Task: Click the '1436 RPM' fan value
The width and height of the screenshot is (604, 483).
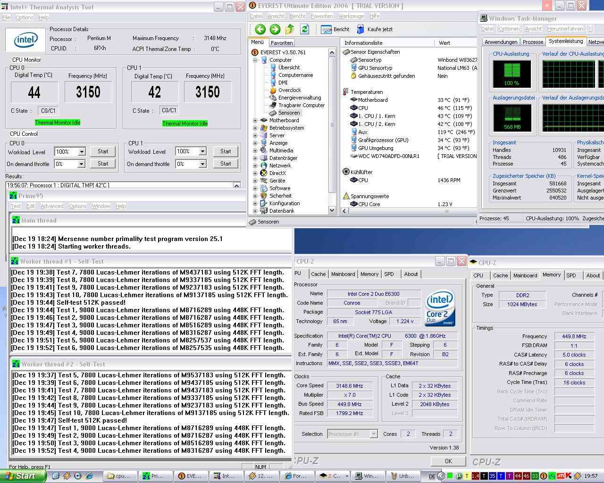Action: [449, 180]
